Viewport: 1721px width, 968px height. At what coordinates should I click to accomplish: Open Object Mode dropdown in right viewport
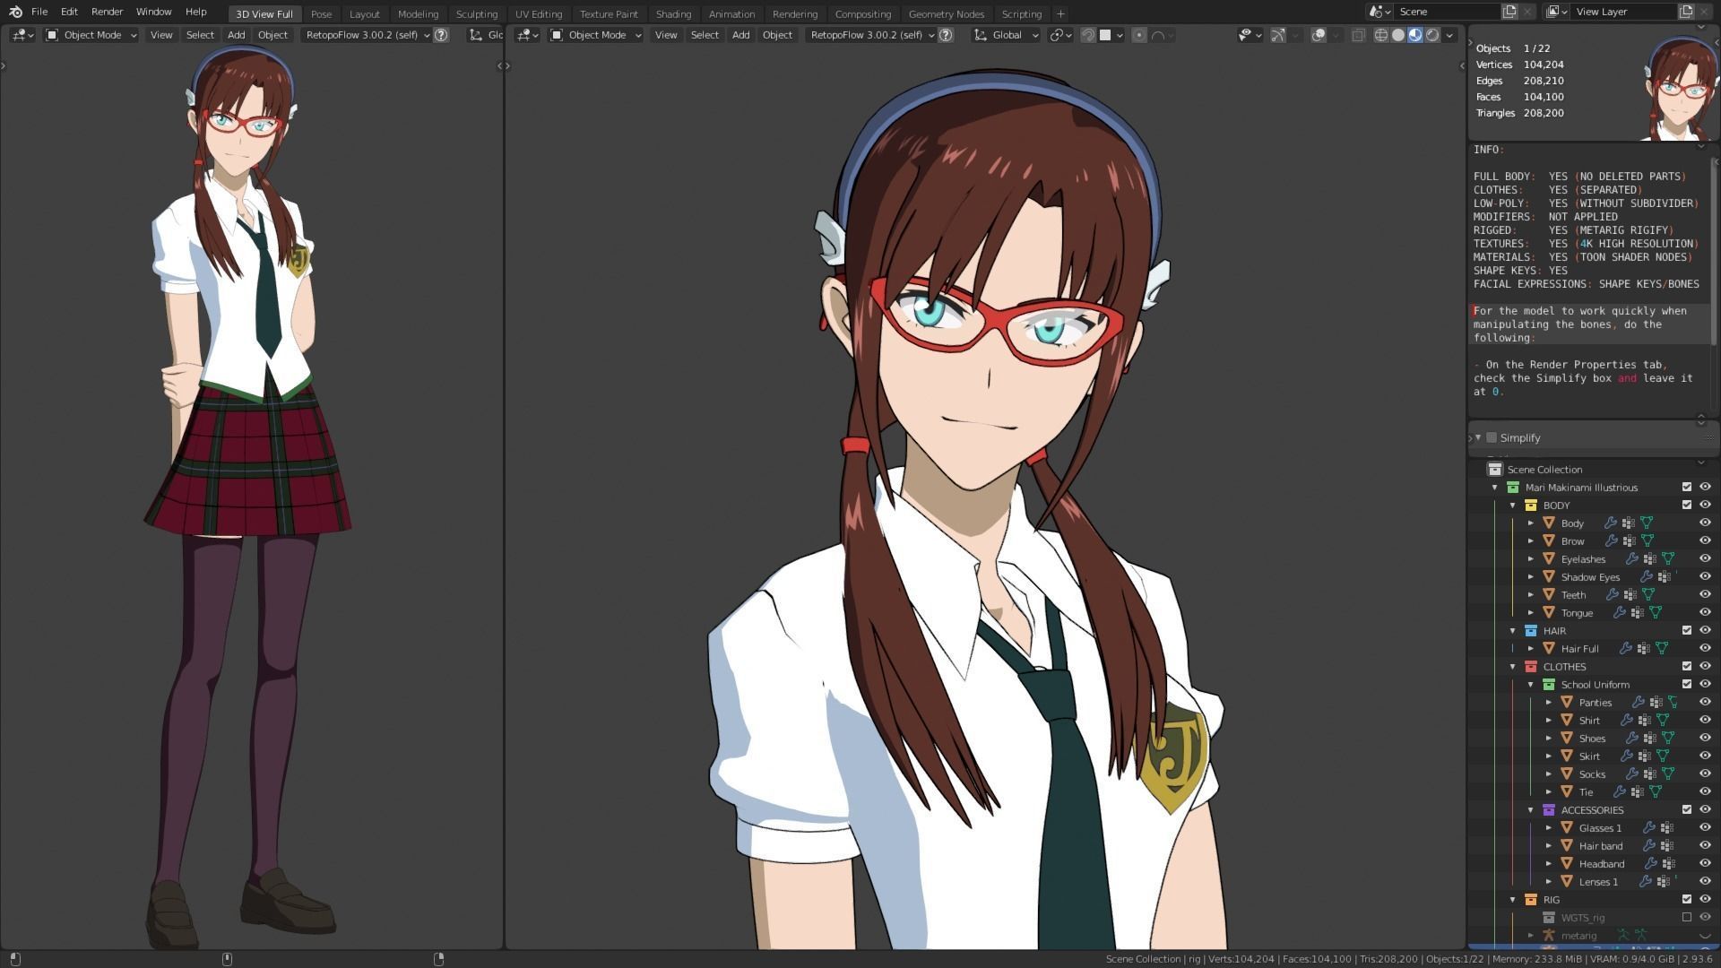(x=596, y=35)
